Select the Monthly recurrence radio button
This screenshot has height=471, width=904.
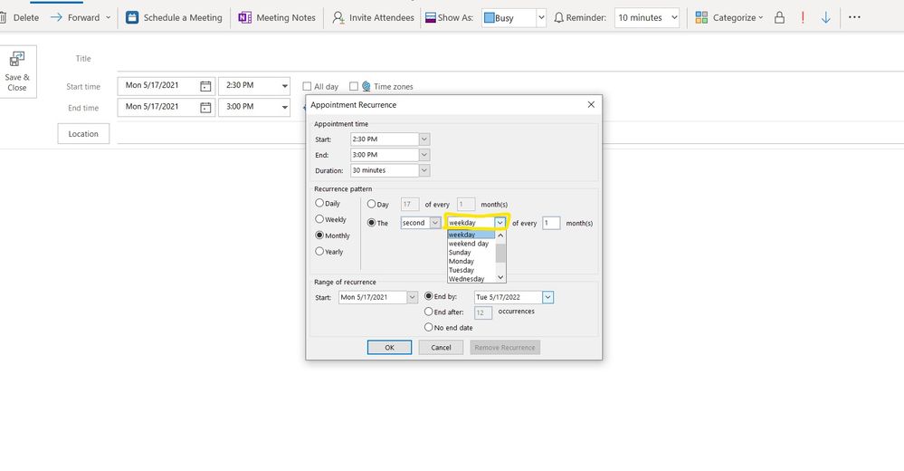click(x=319, y=235)
